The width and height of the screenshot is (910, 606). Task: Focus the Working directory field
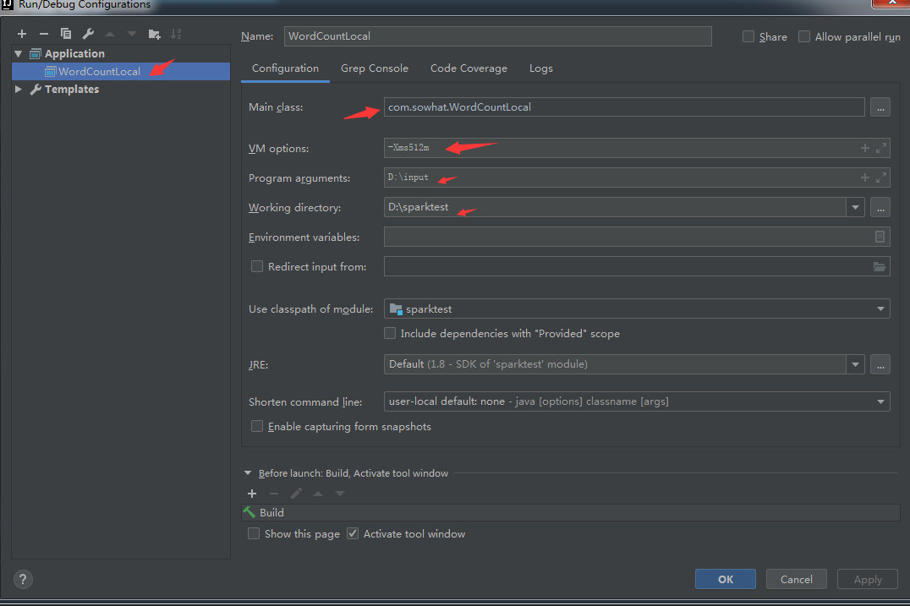(x=615, y=208)
